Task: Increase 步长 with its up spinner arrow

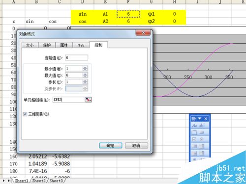Action: pos(85,80)
